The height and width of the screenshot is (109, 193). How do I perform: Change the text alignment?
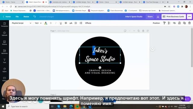(x=66, y=23)
